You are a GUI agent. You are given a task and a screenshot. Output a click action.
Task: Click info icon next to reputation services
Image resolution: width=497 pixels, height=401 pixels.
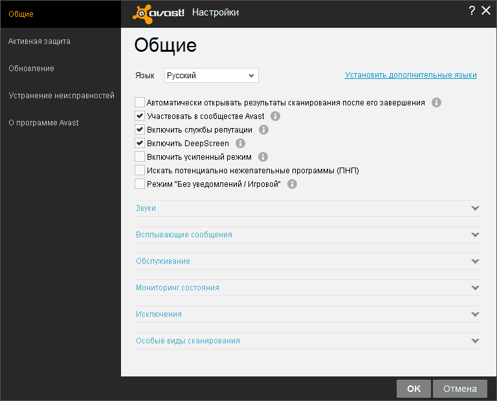[x=263, y=130]
